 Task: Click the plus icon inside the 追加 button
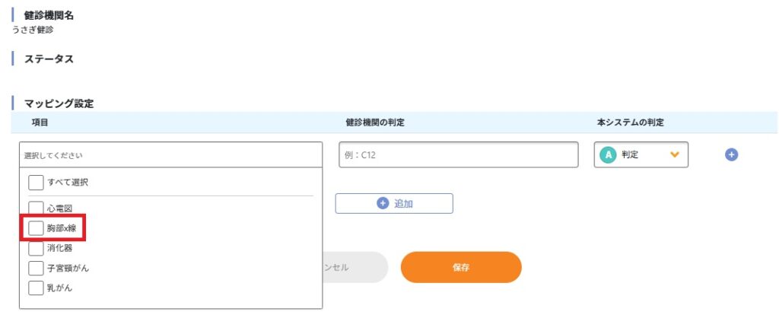click(383, 204)
